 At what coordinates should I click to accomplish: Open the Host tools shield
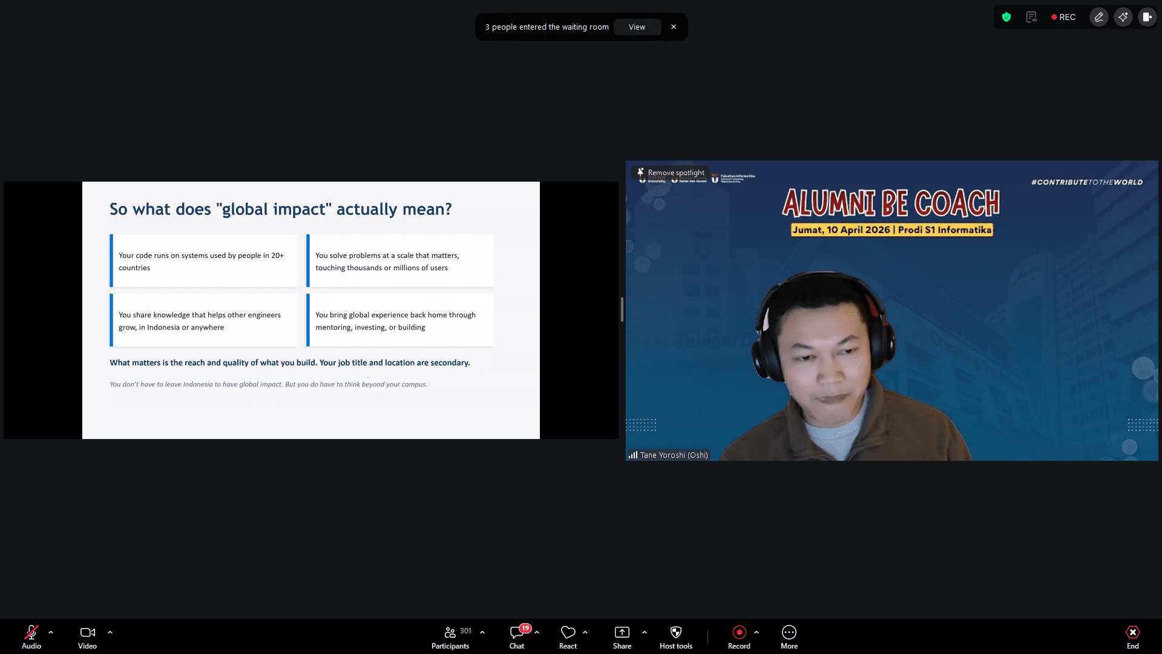[x=675, y=636]
